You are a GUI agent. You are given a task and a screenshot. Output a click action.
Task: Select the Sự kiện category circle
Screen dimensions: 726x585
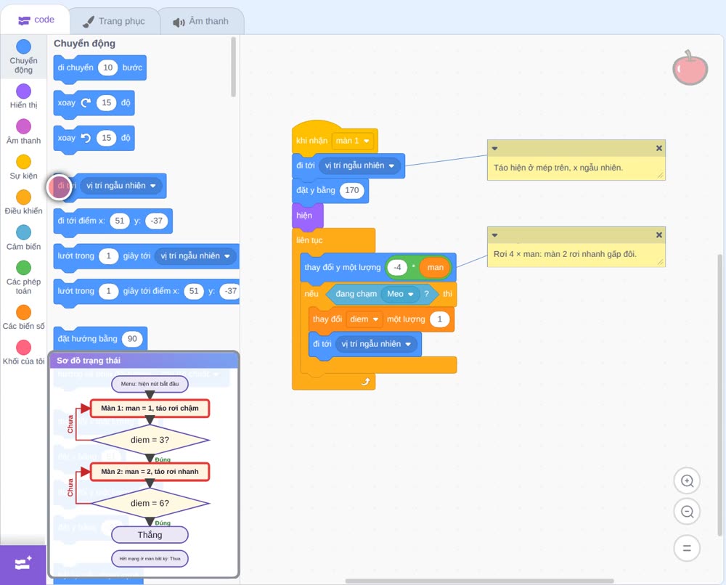[x=24, y=162]
